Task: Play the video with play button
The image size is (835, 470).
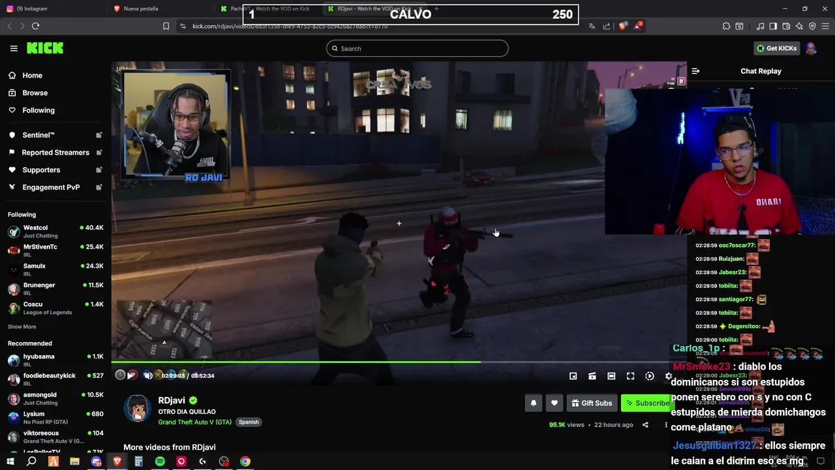Action: tap(132, 375)
